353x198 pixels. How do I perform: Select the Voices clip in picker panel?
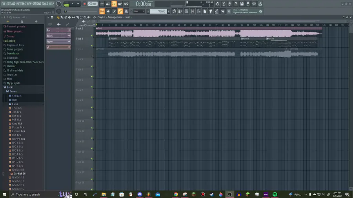click(x=58, y=36)
